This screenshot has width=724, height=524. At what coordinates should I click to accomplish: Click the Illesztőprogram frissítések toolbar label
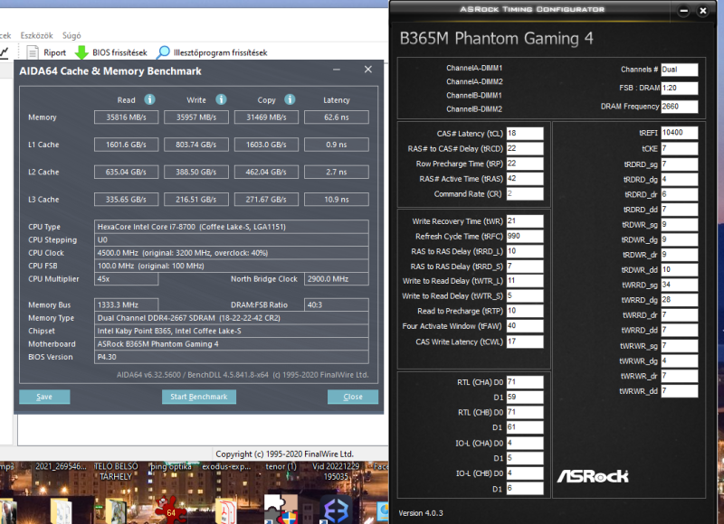tap(220, 52)
